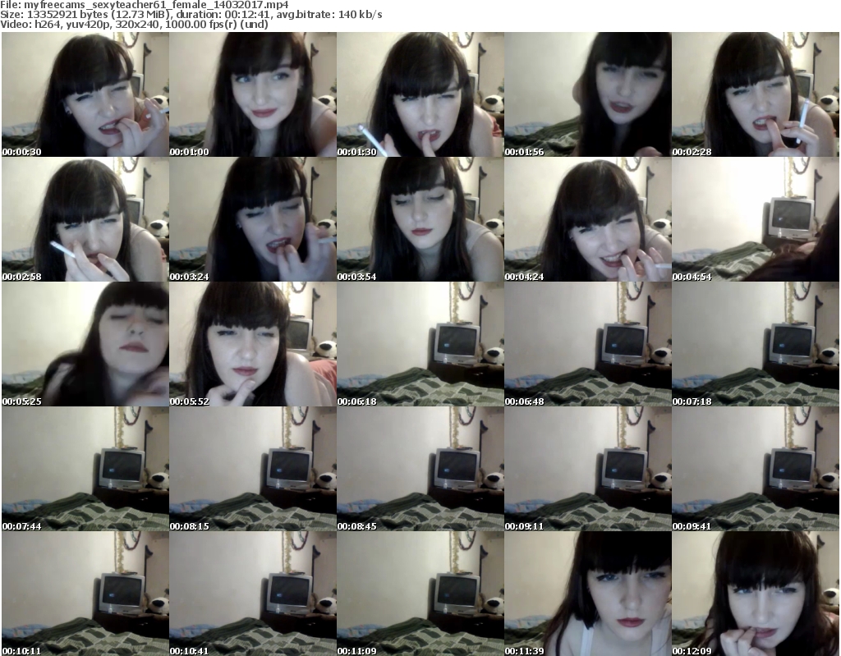Click the frame stamped 00:10:41

click(253, 594)
